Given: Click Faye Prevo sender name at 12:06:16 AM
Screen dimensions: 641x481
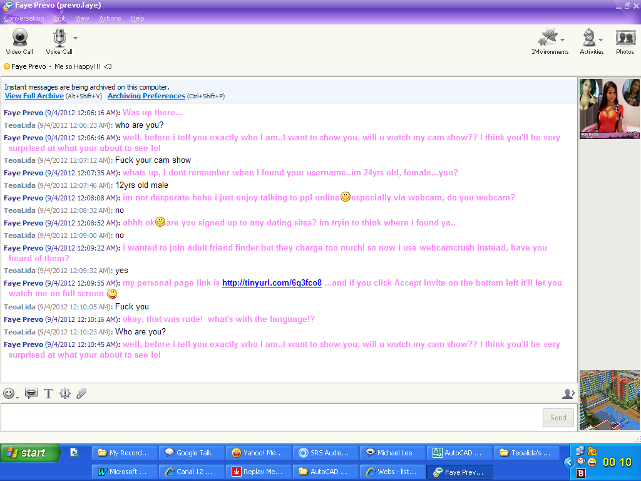Looking at the screenshot, I should [x=23, y=113].
